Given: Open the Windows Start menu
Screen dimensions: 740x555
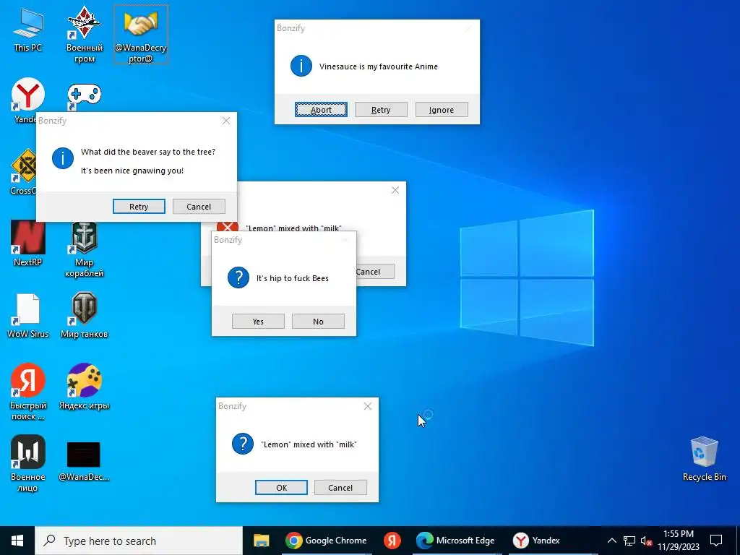Looking at the screenshot, I should point(17,541).
